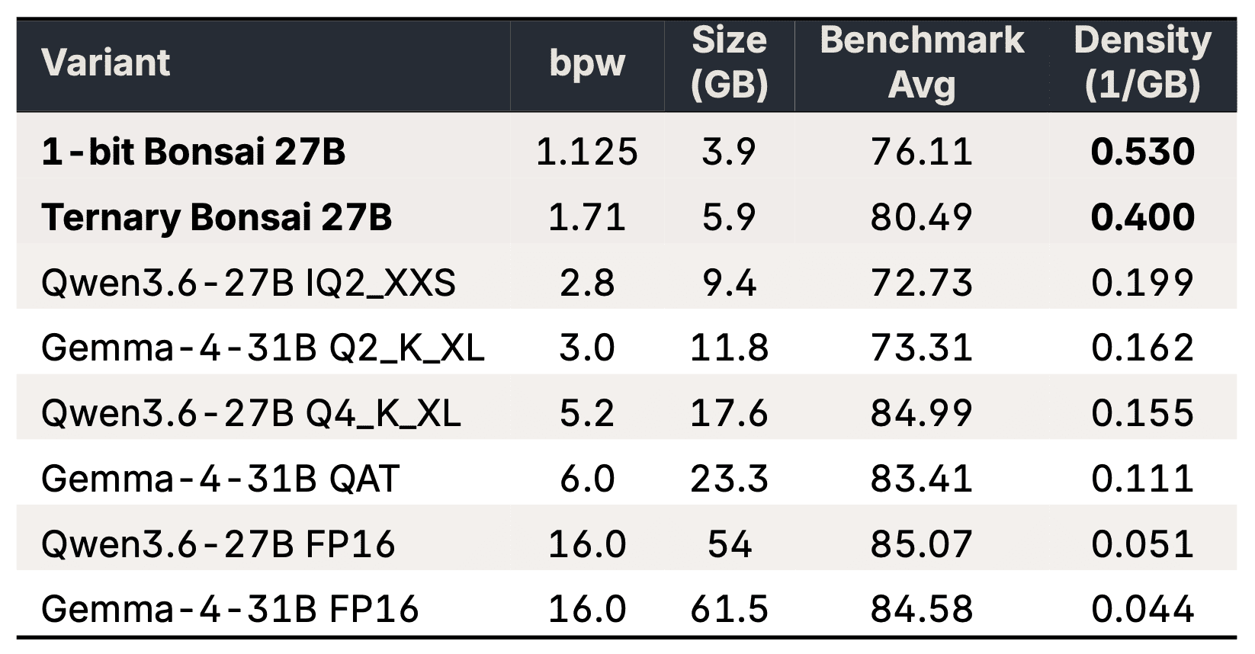Click the Size (GB) column header
The height and width of the screenshot is (654, 1255).
pyautogui.click(x=729, y=63)
